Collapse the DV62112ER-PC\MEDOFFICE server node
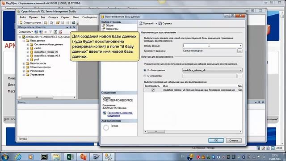Screen dimensions: 286x161 (x=20, y=37)
